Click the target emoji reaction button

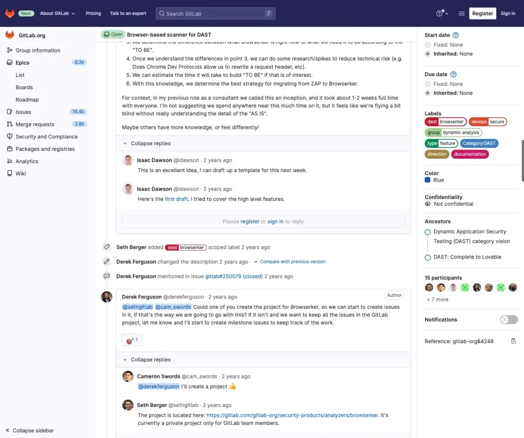coord(132,340)
